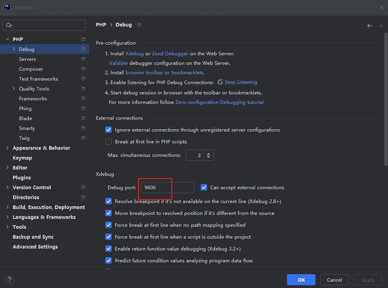
Task: Click the project-level icon beside Test Frameworks
Action: (83, 79)
